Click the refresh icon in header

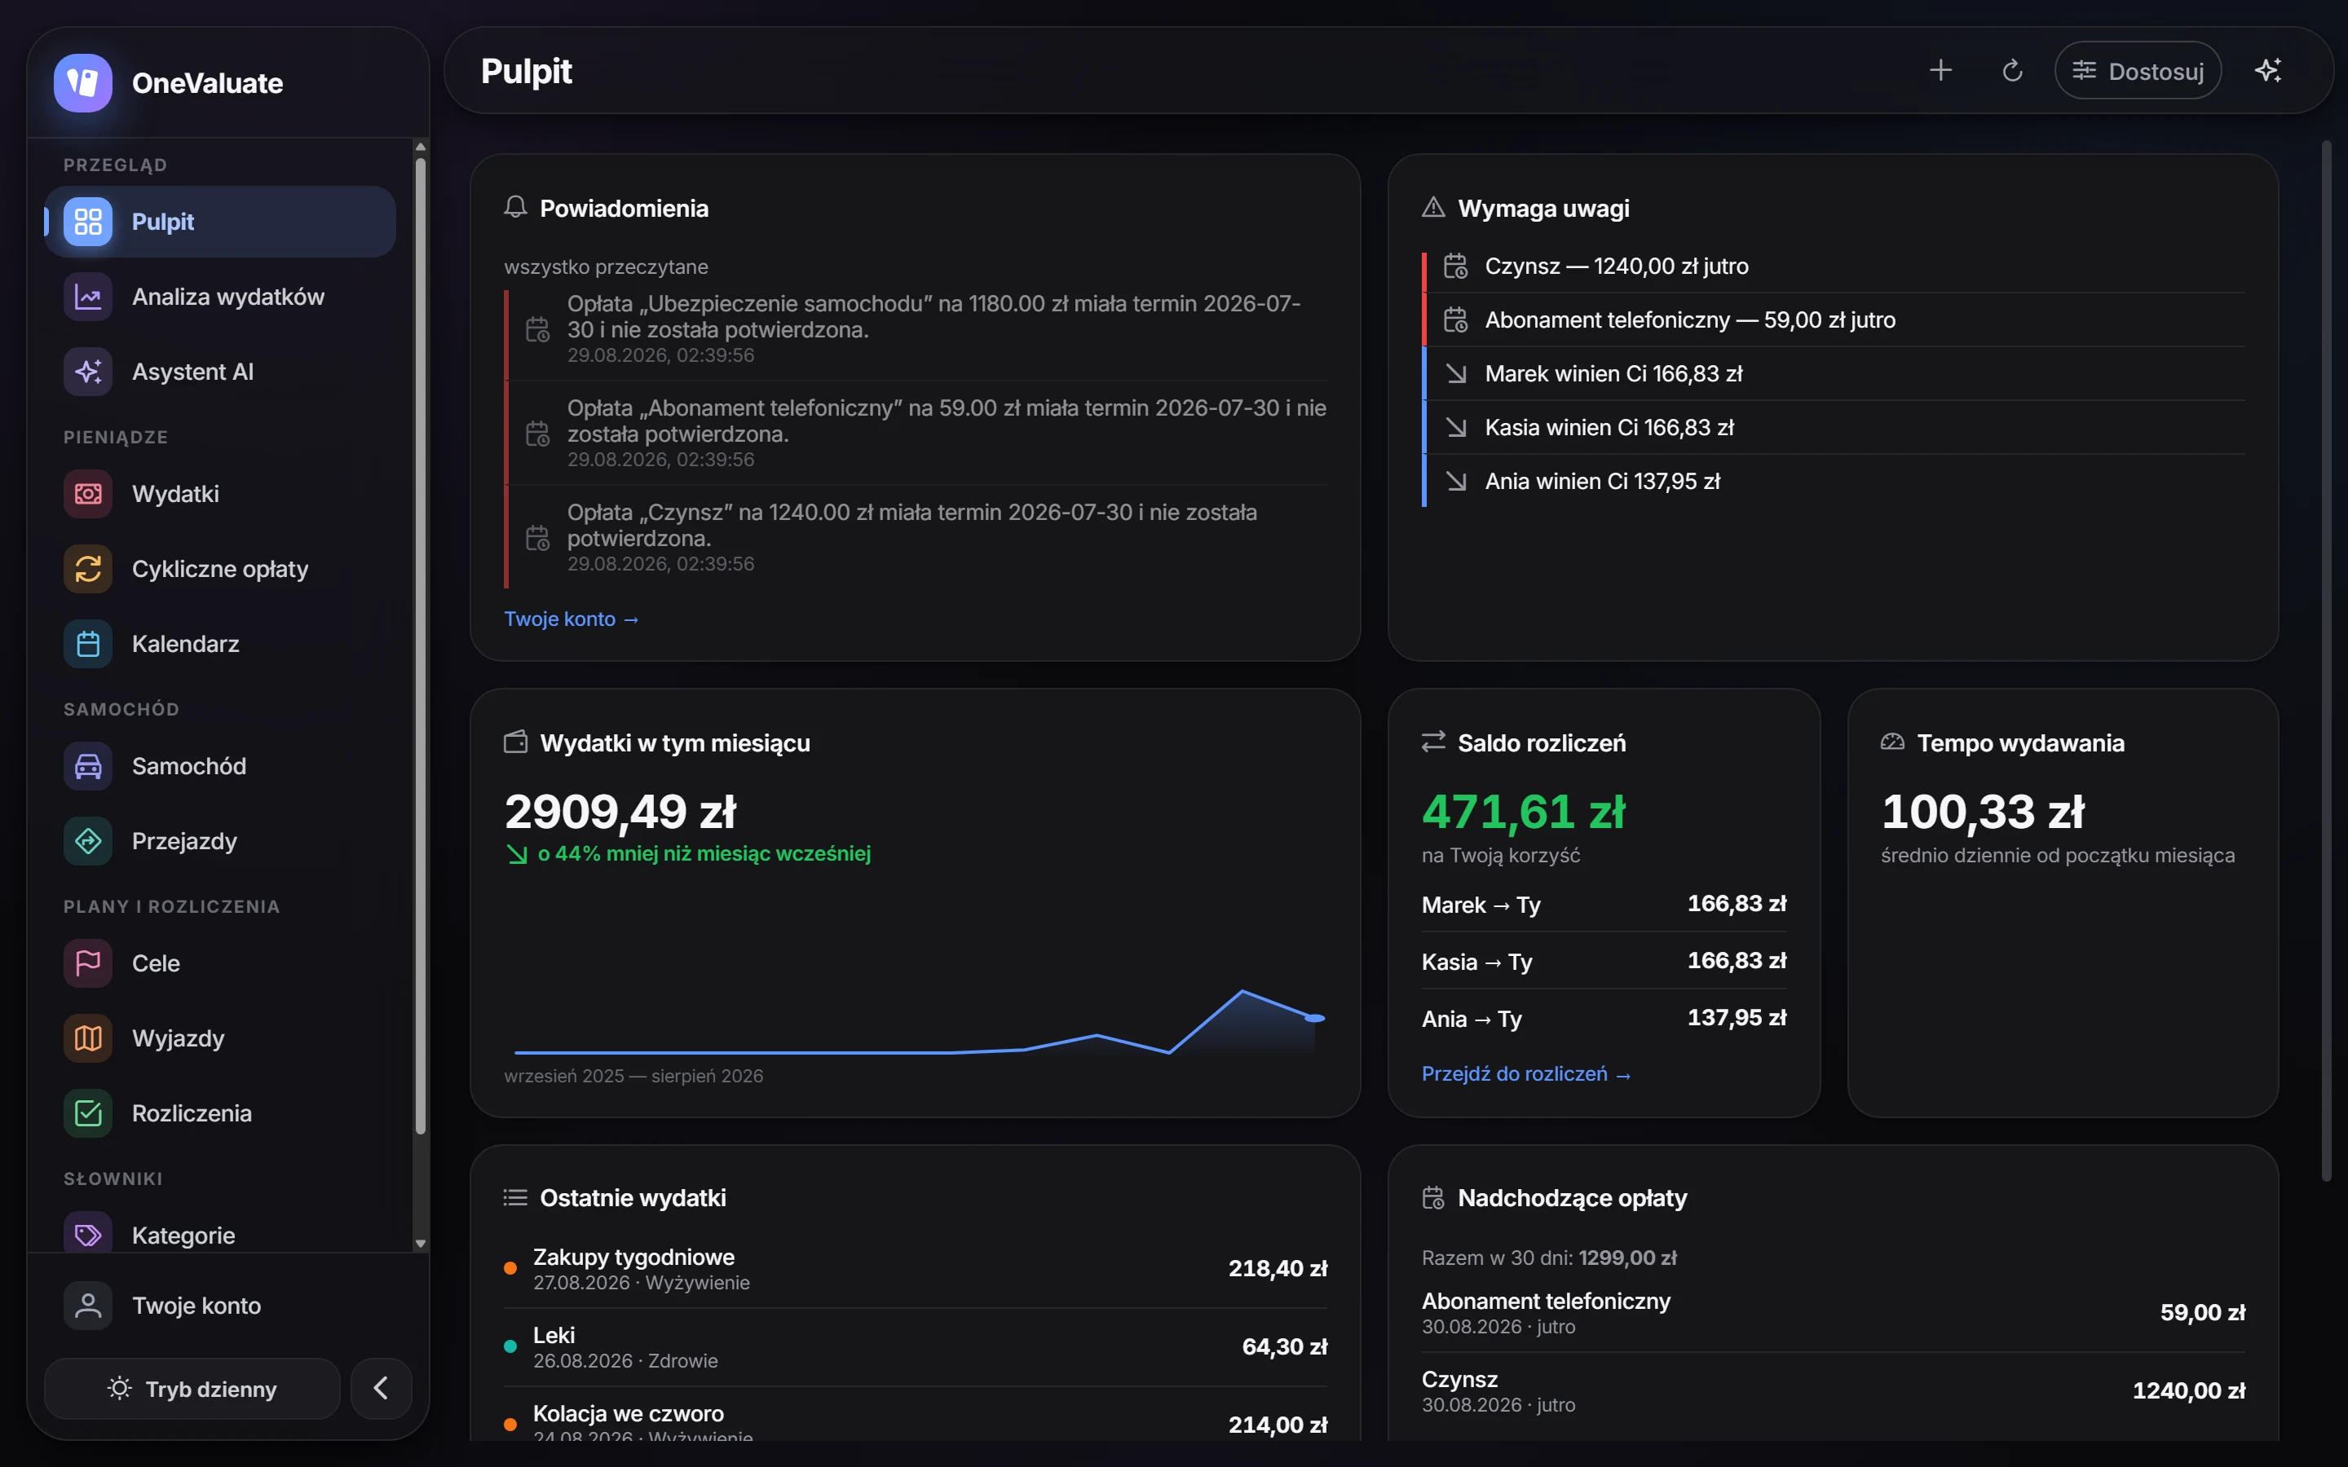[2012, 71]
